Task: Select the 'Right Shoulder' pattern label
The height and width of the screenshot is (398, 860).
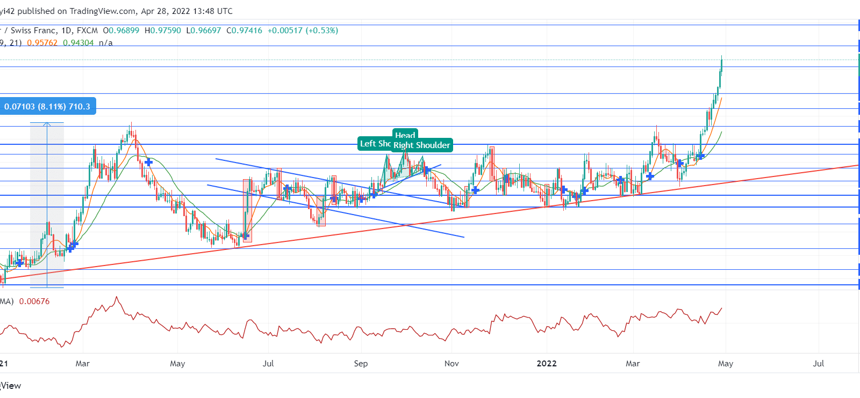Action: pos(422,145)
